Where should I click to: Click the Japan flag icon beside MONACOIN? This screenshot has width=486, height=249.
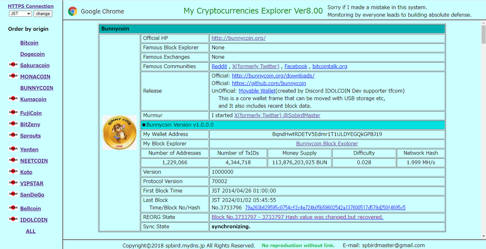point(13,76)
